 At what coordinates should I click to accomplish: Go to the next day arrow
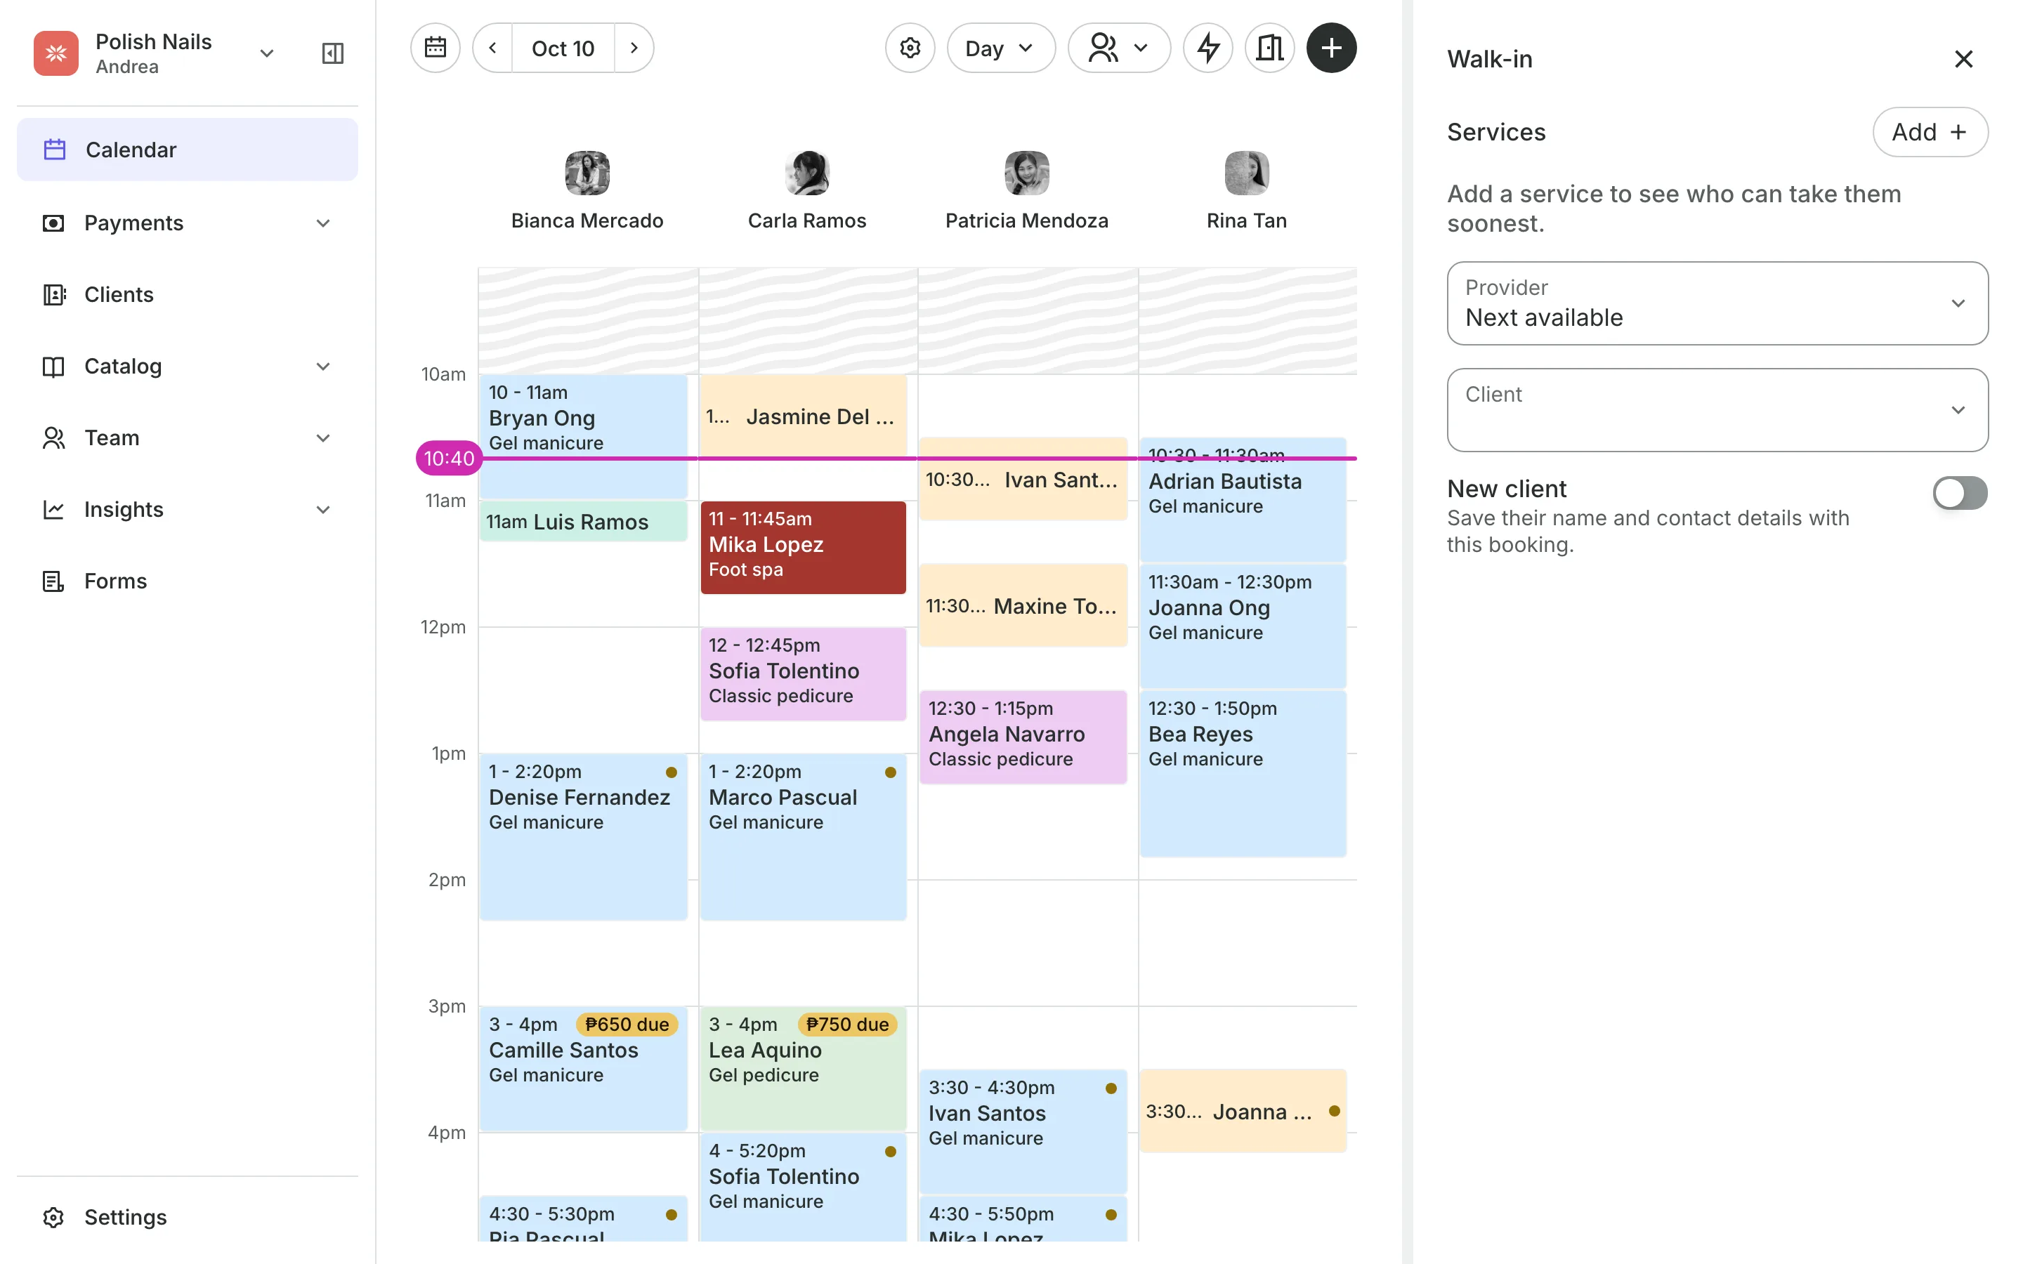(634, 48)
